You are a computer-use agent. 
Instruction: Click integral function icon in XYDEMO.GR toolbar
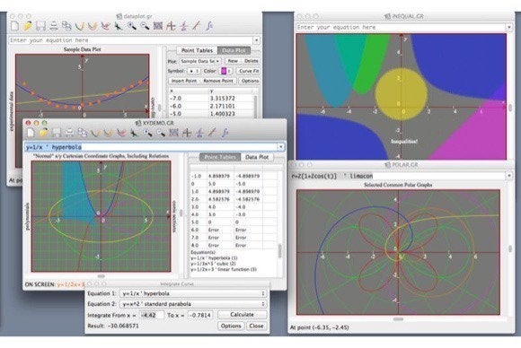[x=225, y=133]
